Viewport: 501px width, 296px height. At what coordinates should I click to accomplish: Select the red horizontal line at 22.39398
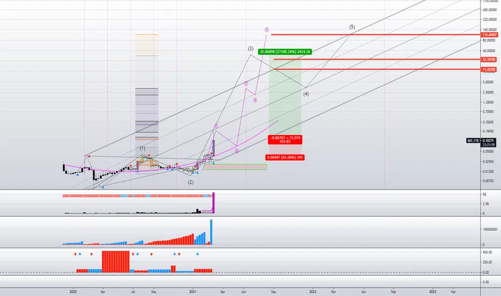[377, 60]
